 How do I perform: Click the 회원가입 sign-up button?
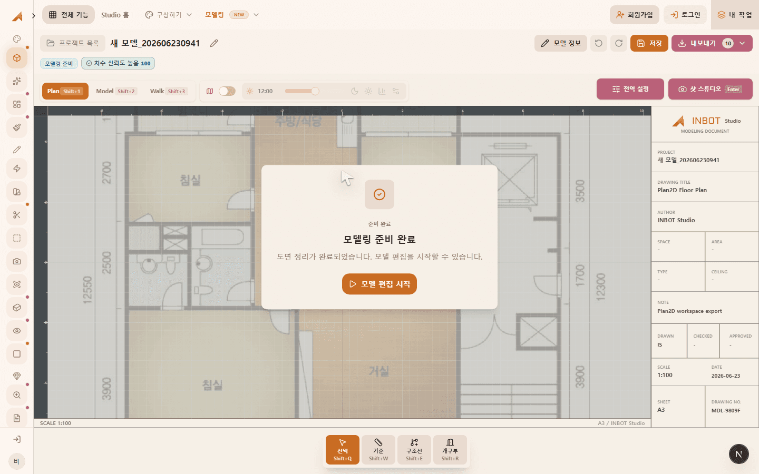[x=635, y=15]
